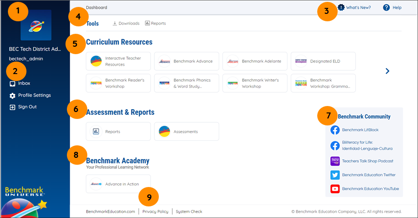Image resolution: width=418 pixels, height=218 pixels.
Task: Open the Interactive Teacher Resources card
Action: click(x=118, y=61)
